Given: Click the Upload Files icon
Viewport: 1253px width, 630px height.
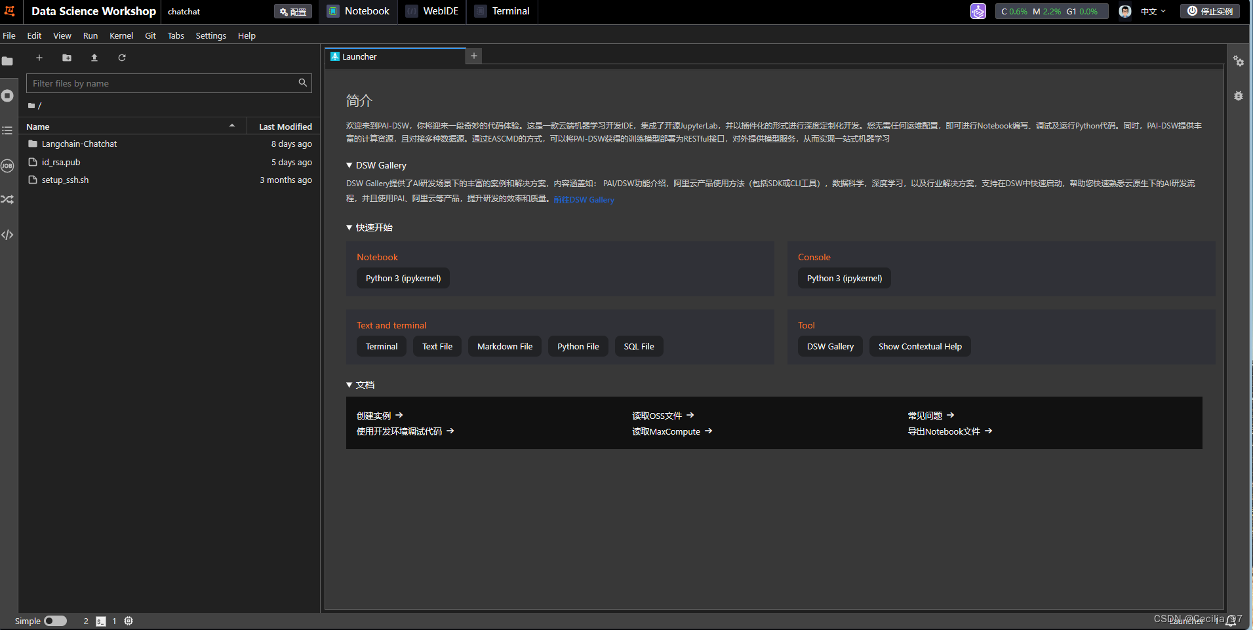Looking at the screenshot, I should tap(94, 58).
